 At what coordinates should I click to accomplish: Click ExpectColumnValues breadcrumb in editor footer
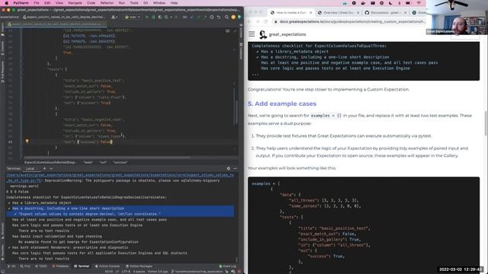coord(50,162)
